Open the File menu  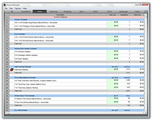click(6, 9)
